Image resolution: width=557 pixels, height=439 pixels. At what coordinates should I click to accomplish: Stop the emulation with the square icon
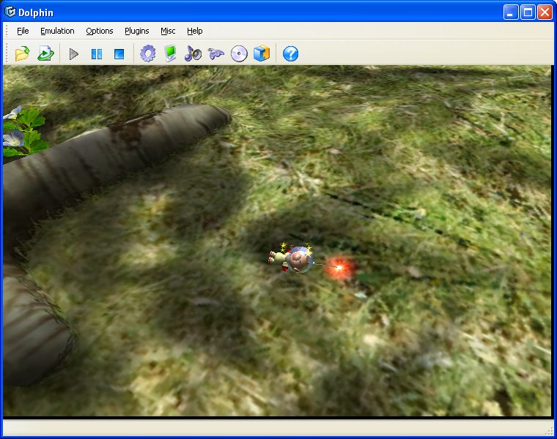click(x=119, y=54)
